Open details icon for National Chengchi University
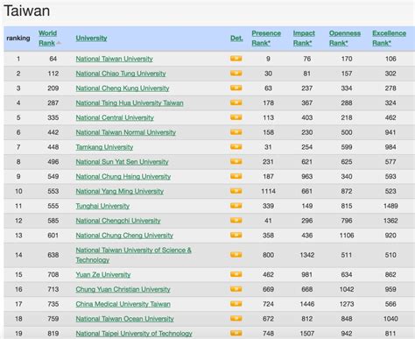Screen dimensions: 415x339 coord(236,220)
